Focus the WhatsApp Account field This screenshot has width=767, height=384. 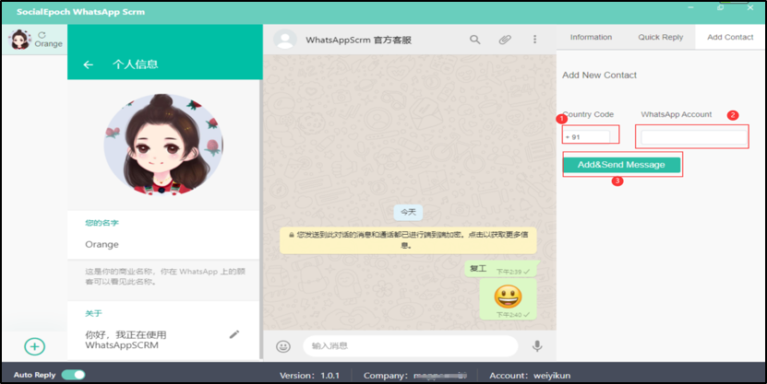(694, 137)
